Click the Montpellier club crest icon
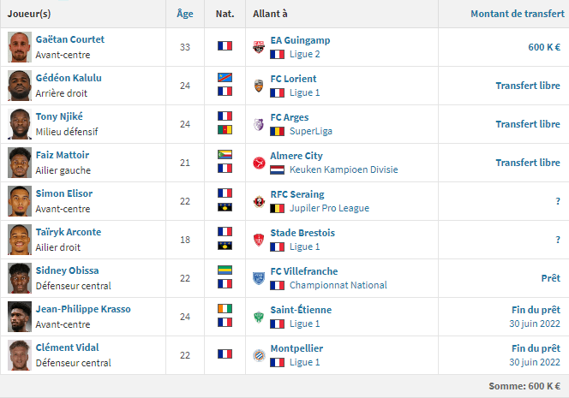 pyautogui.click(x=258, y=355)
